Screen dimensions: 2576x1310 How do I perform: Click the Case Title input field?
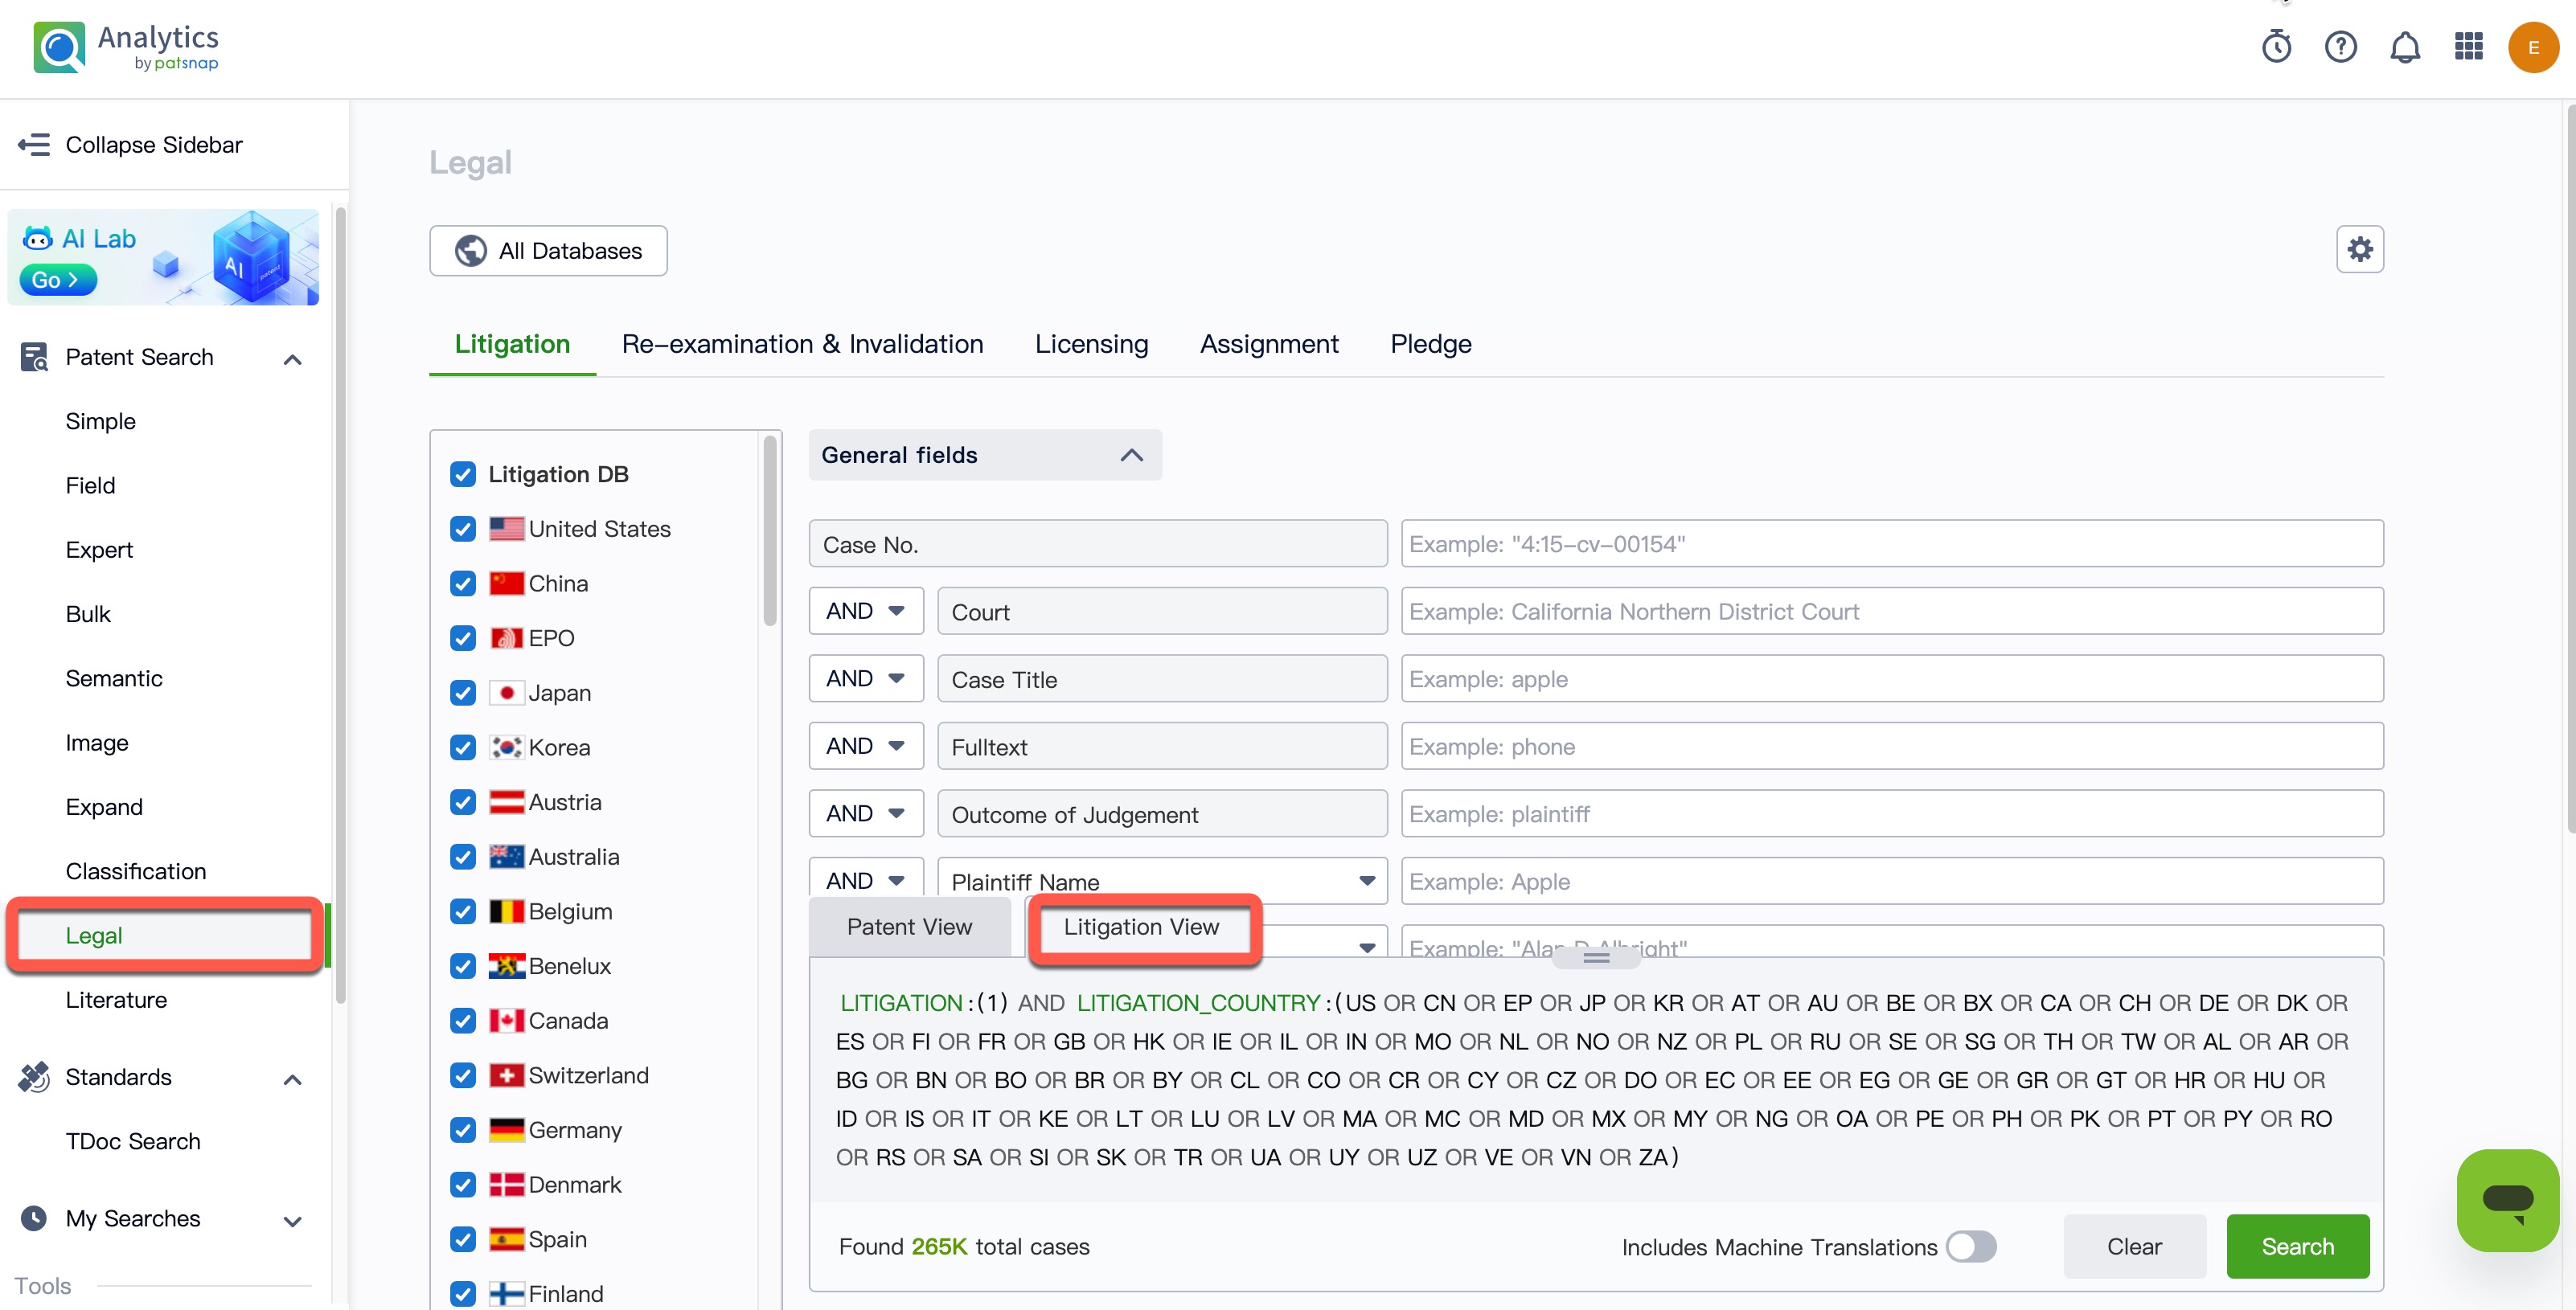coord(1890,679)
